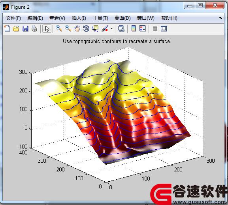Click the Show Plot Tools button
228x205 pixels.
pos(164,28)
